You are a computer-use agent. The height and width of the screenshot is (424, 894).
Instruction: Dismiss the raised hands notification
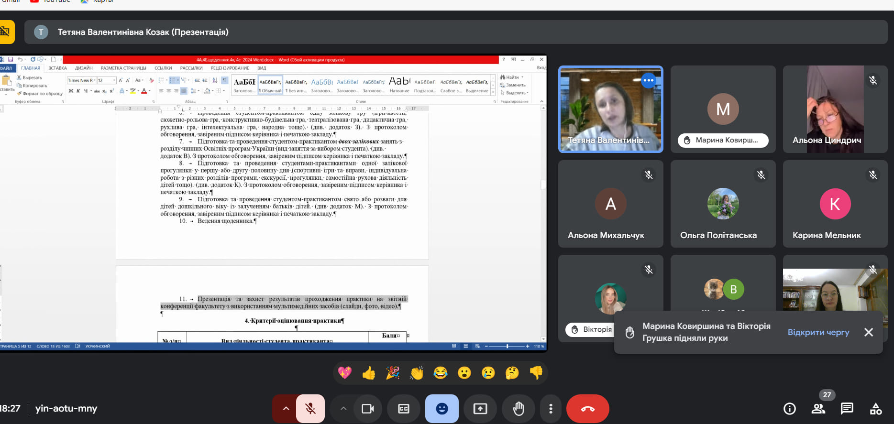pos(869,332)
